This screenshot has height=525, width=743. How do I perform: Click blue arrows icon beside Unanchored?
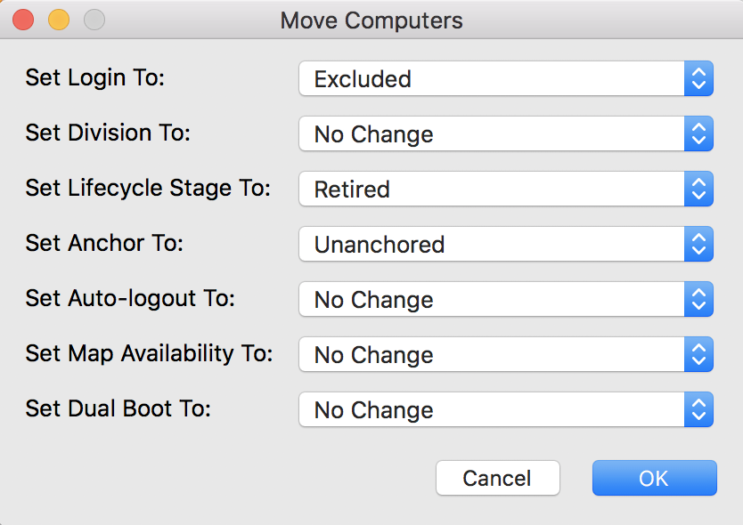(698, 245)
